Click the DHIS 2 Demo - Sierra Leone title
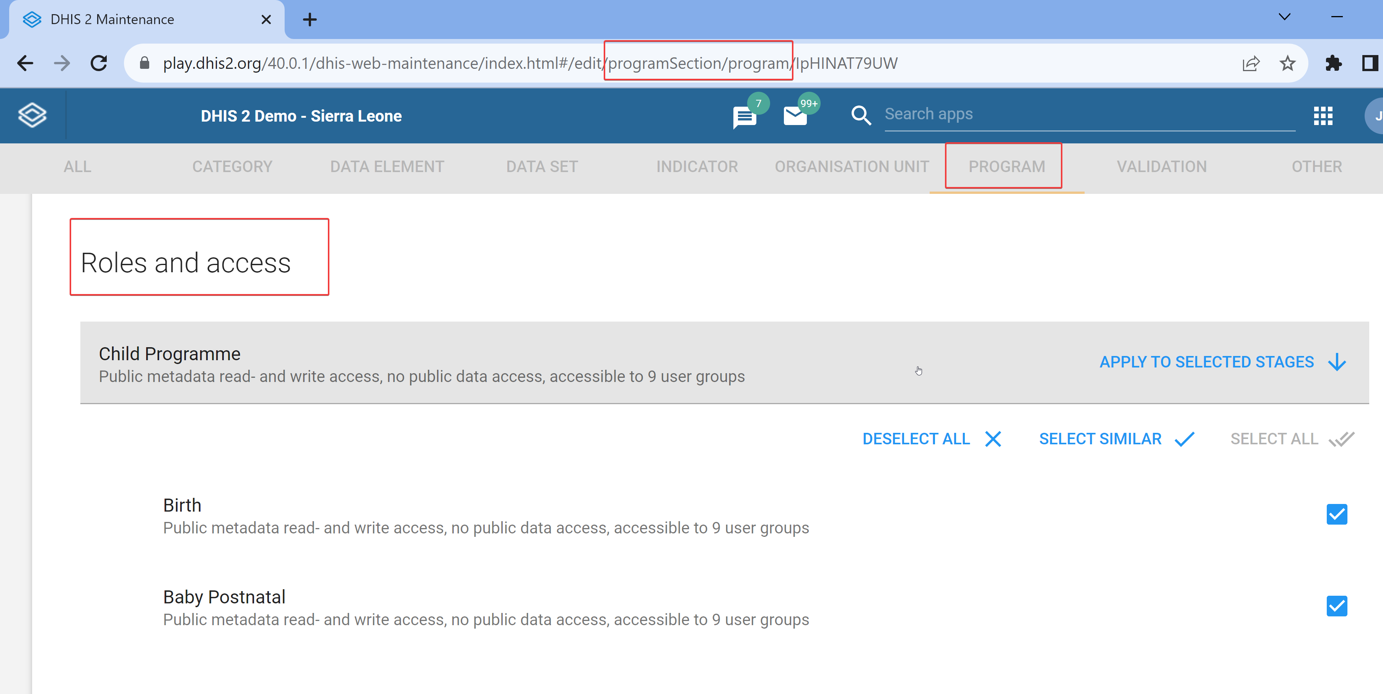 pyautogui.click(x=301, y=116)
